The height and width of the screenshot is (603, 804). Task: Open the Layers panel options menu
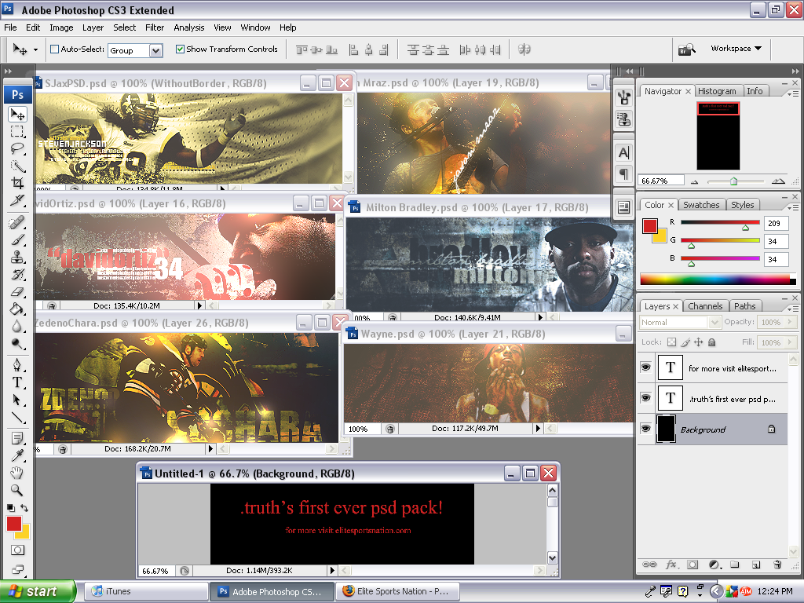(793, 308)
